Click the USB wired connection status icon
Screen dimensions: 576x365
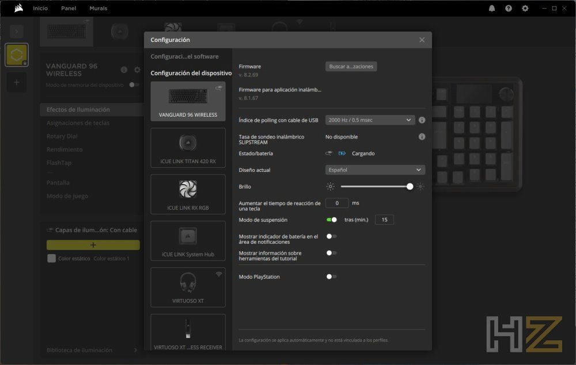point(329,153)
